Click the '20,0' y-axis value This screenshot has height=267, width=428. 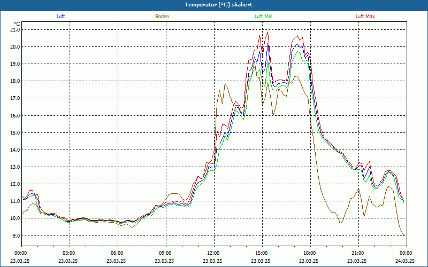pyautogui.click(x=16, y=46)
